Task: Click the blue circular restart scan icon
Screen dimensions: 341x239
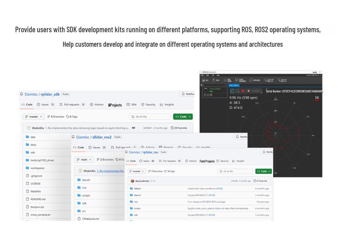Action: [x=232, y=91]
